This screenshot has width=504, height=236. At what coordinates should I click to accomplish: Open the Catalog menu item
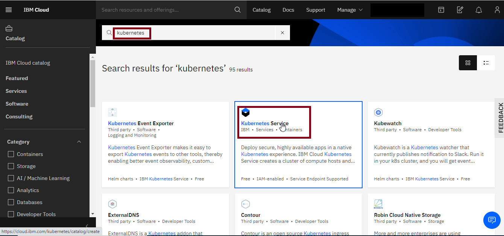click(x=261, y=10)
